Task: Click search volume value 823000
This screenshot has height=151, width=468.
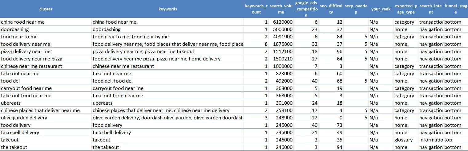Action: 281,73
